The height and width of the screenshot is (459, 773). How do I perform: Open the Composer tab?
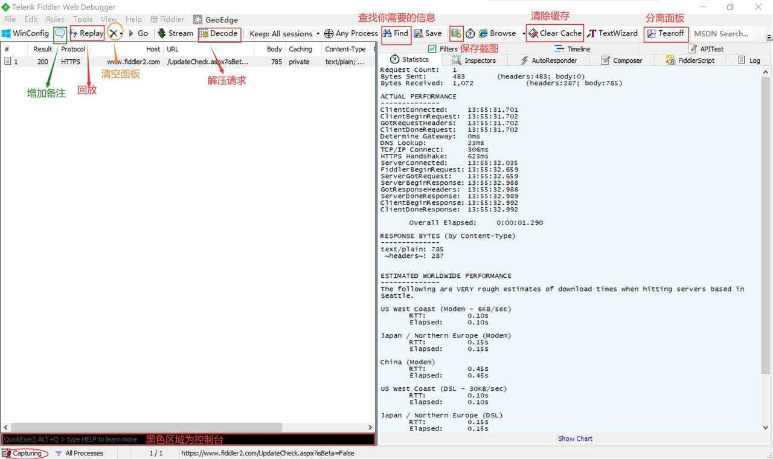point(621,60)
